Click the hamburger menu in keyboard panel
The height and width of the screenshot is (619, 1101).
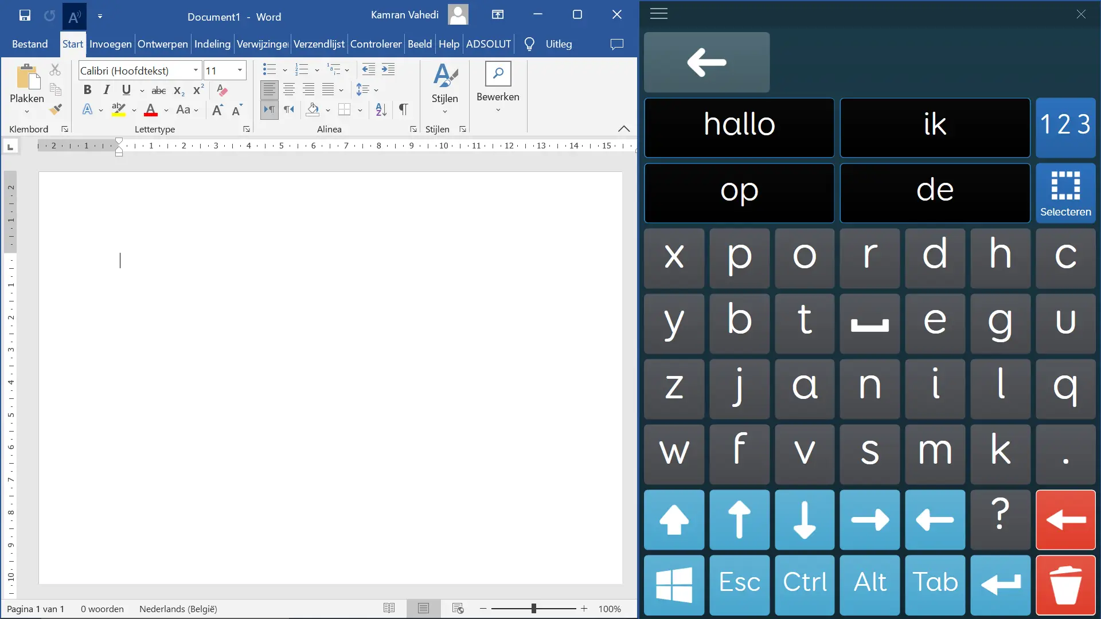(x=659, y=14)
